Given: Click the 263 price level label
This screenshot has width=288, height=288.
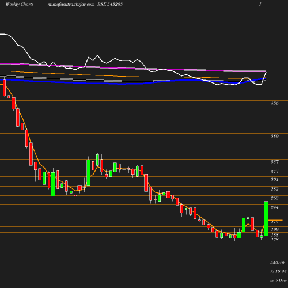Looking at the screenshot, I should 274,198.
